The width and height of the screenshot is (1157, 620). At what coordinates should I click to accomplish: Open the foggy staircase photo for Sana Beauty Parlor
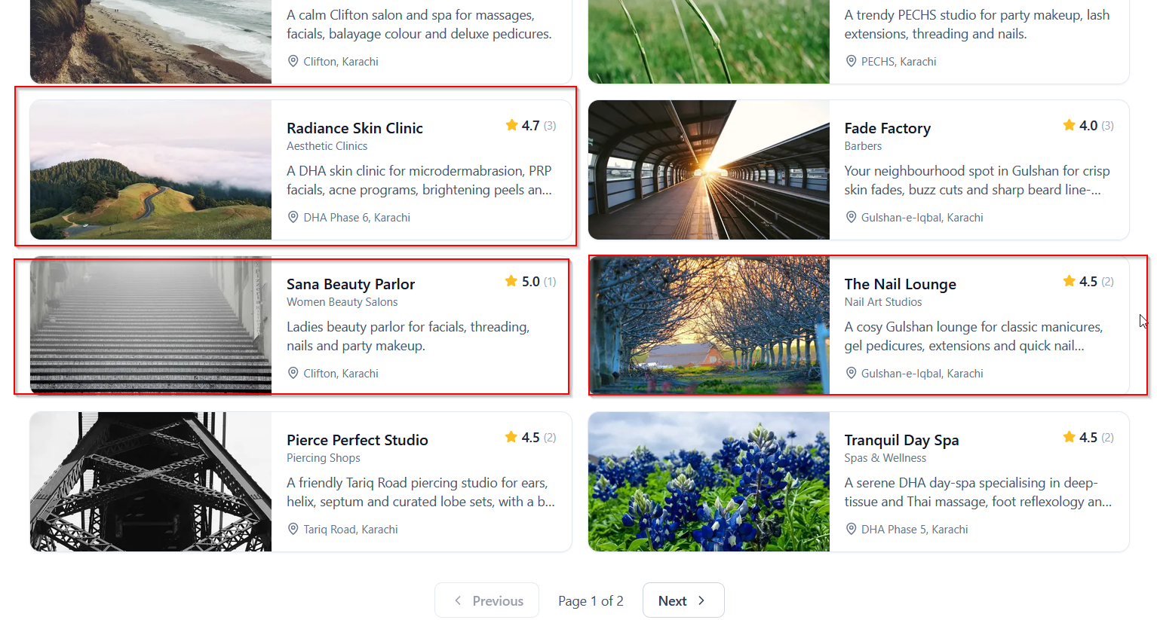click(x=151, y=325)
